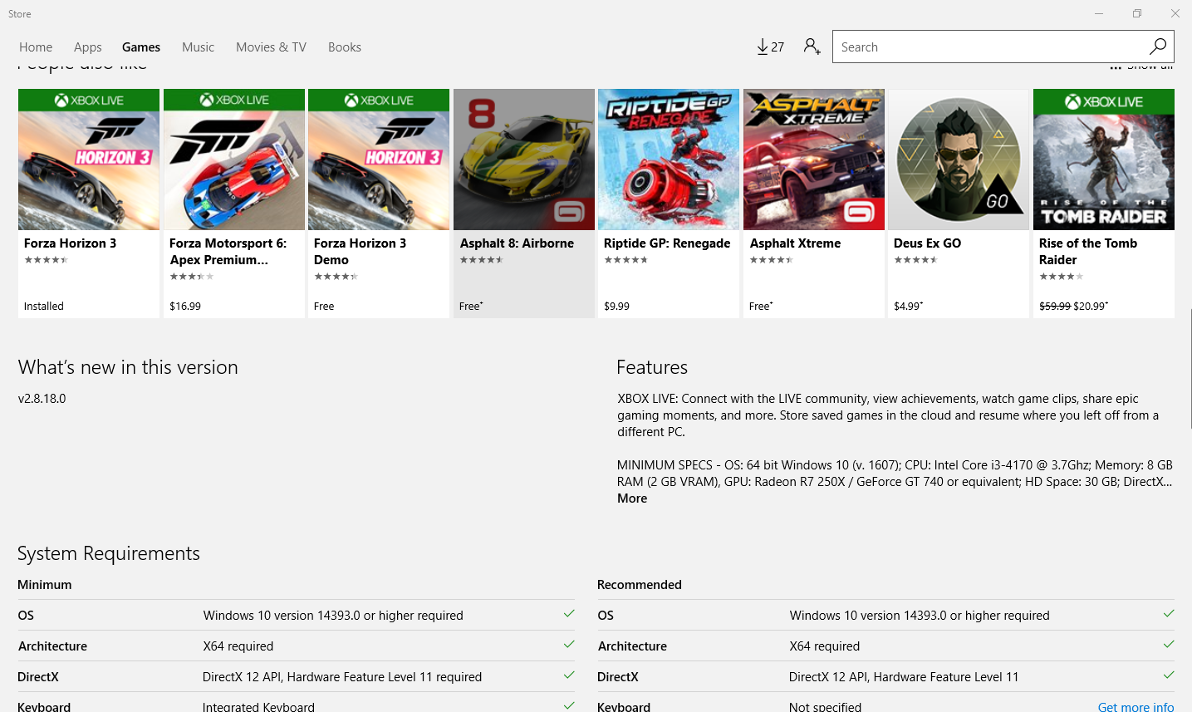This screenshot has width=1192, height=712.
Task: Open the Forza Horizon 3 Demo thumbnail
Action: 379,160
